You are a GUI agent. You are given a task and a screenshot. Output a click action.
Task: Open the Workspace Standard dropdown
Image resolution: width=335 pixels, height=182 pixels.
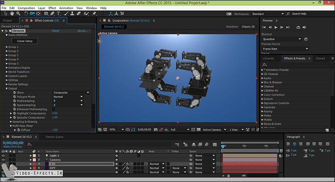(268, 14)
